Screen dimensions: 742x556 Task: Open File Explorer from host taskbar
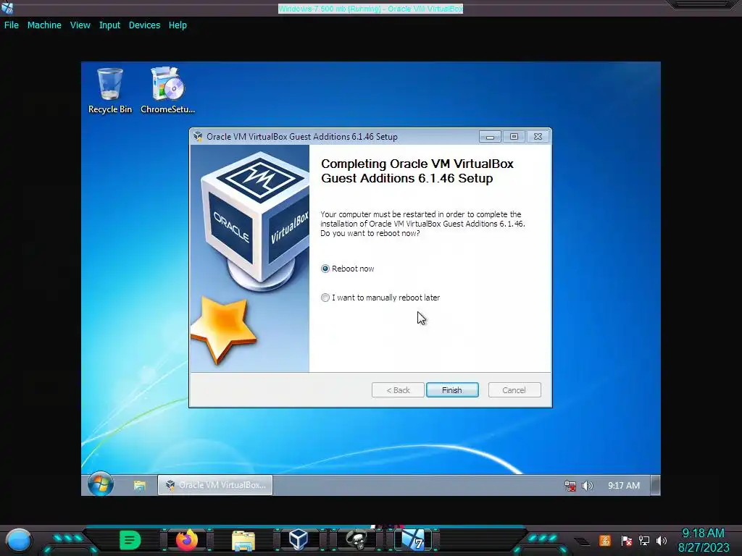coord(243,541)
